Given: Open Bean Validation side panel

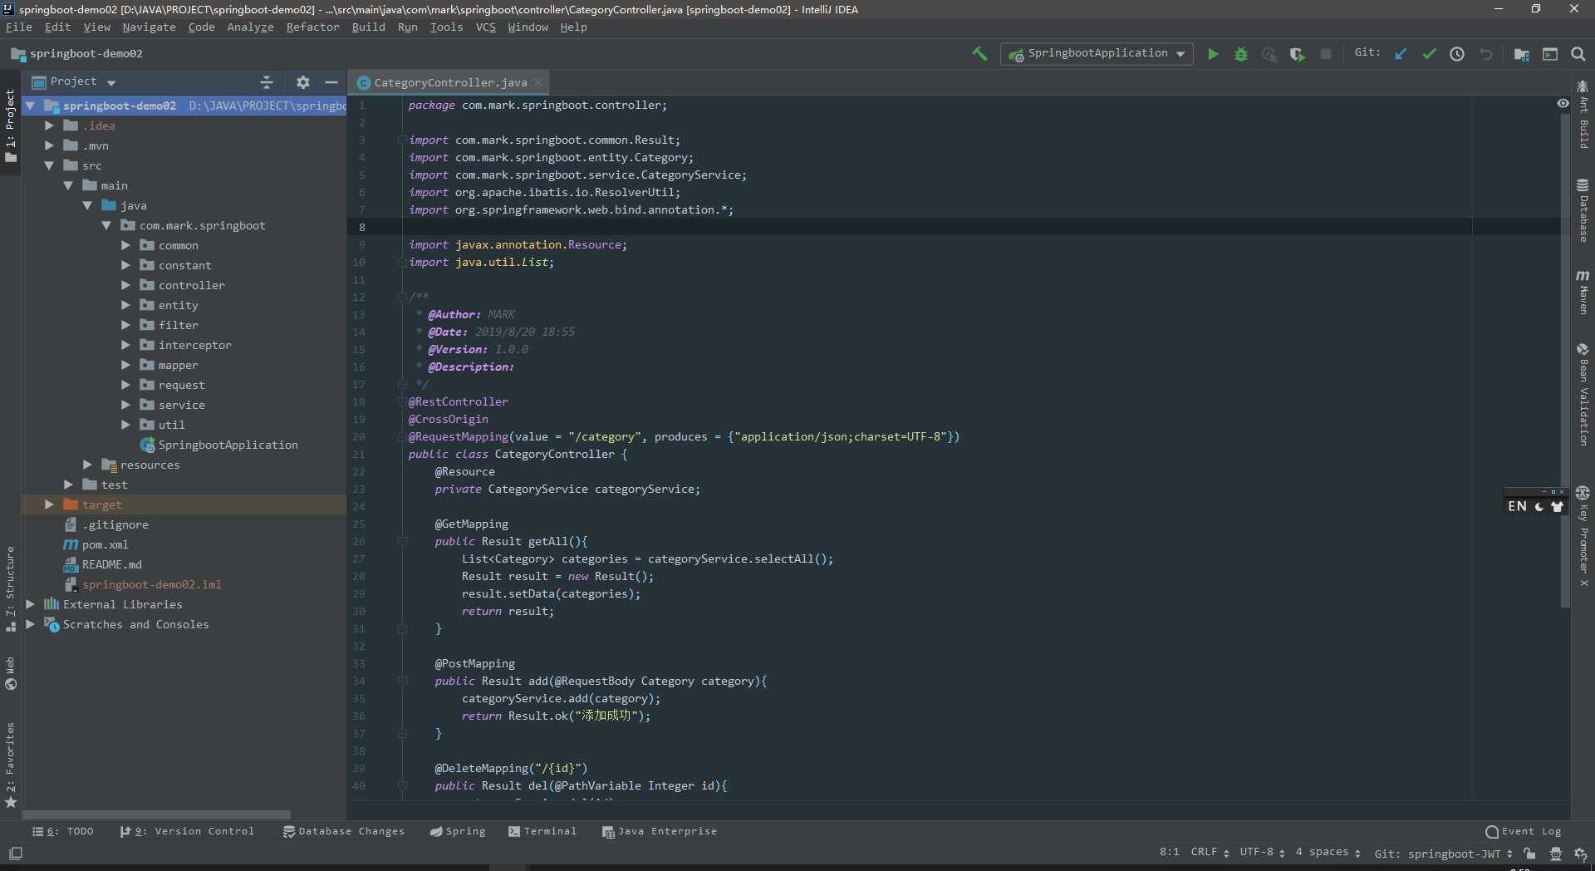Looking at the screenshot, I should pos(1583,394).
